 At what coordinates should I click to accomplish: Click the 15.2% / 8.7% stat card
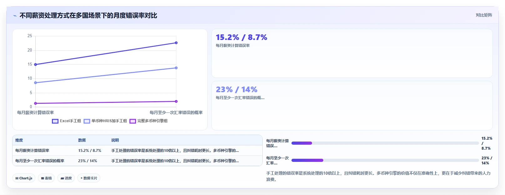352,53
